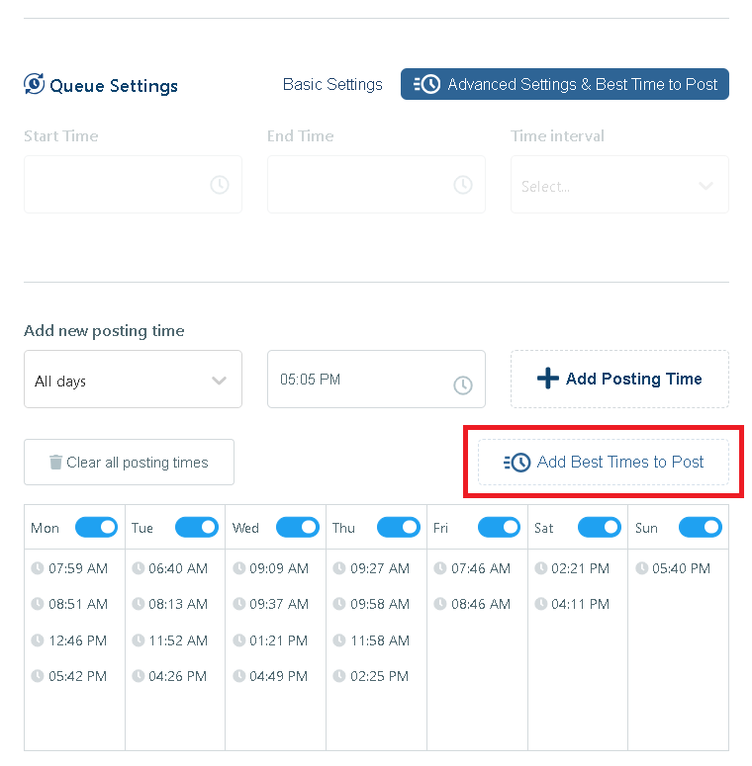
Task: Switch off the Fri toggle
Action: click(x=499, y=528)
